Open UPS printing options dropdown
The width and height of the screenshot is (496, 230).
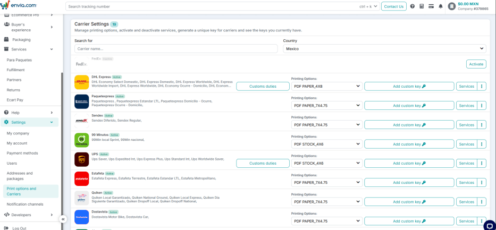pos(327,164)
